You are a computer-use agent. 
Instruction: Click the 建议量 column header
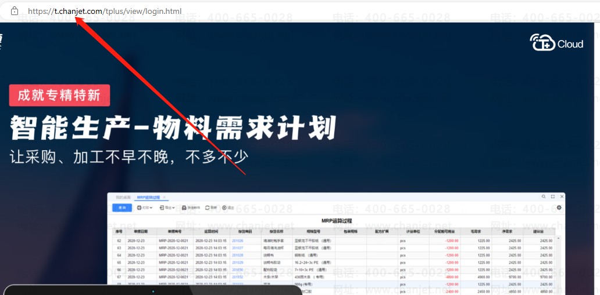click(x=539, y=232)
